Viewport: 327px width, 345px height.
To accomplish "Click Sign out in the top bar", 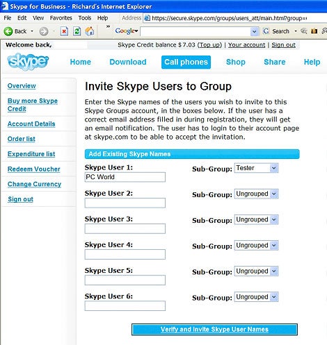I will (283, 45).
